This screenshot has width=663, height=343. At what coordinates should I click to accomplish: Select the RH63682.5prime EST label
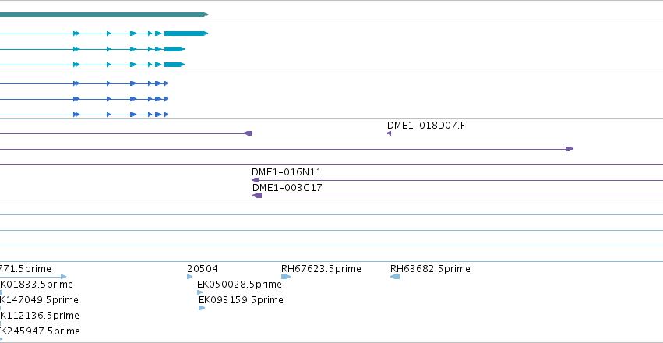pyautogui.click(x=430, y=269)
